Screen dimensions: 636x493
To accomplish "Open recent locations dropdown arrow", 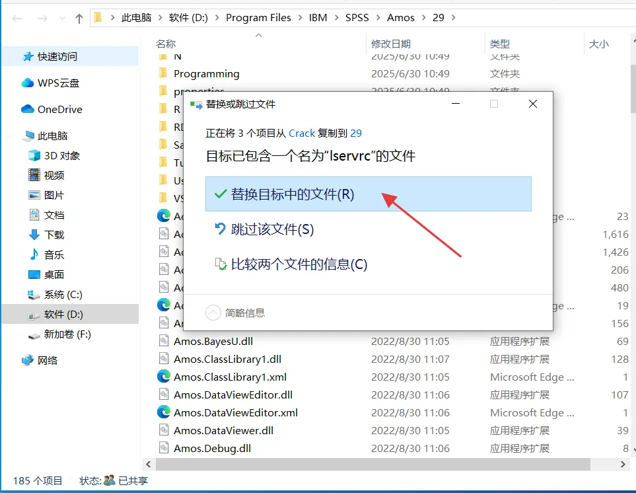I will pos(62,19).
